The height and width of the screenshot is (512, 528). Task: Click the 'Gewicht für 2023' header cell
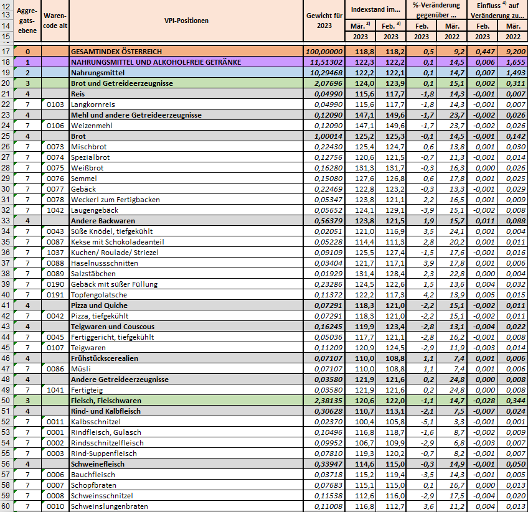(x=324, y=21)
